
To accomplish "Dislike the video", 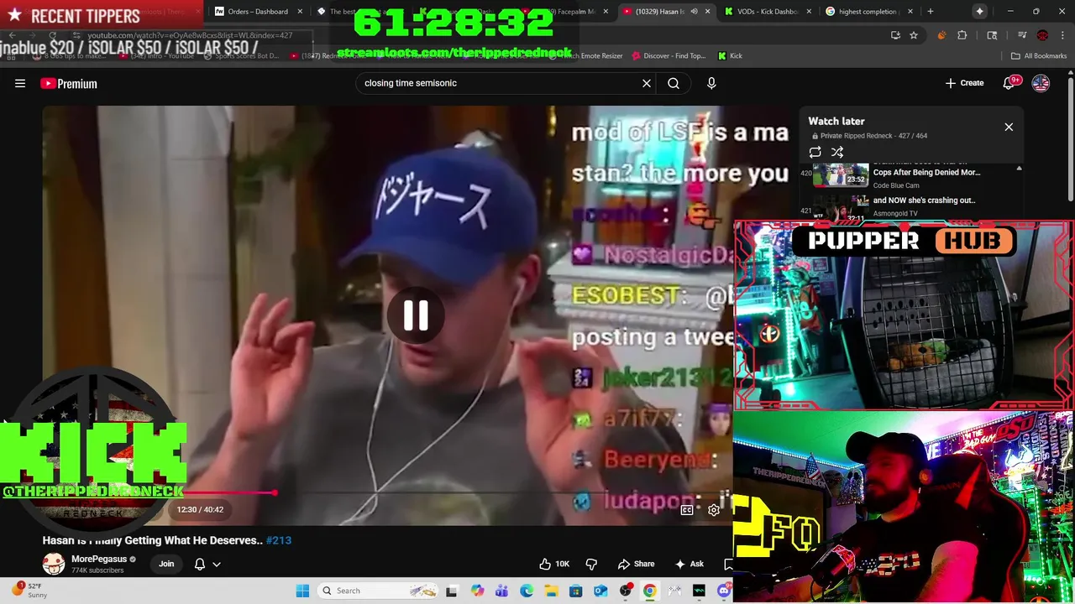I will [x=591, y=564].
